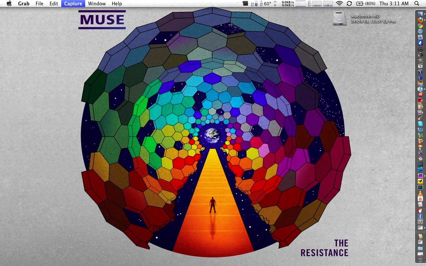The image size is (426, 266).
Task: Open GarageBand guitar icon in Dock
Action: pyautogui.click(x=420, y=118)
